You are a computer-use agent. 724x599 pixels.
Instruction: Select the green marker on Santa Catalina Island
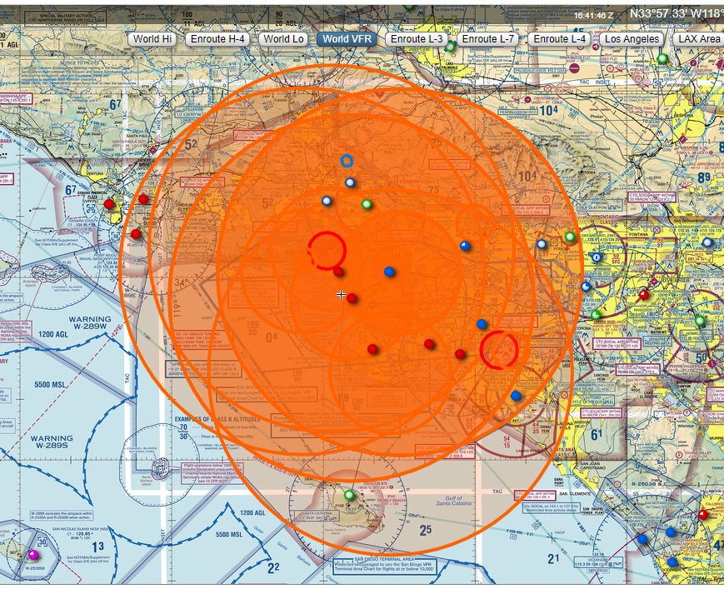(x=350, y=495)
